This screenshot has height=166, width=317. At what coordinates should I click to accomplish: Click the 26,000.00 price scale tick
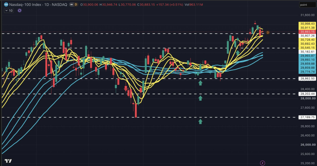tap(307, 145)
